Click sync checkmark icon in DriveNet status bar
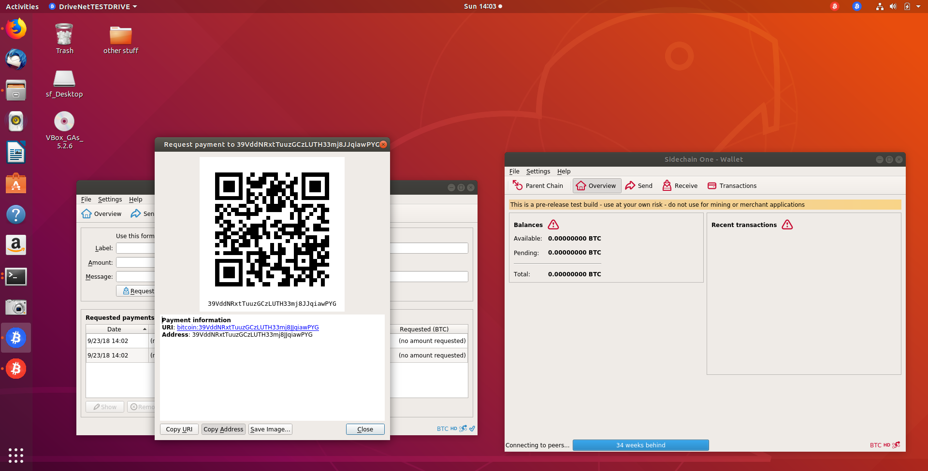 472,428
